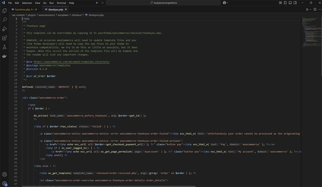Go back using the left arrow
This screenshot has height=187, width=322.
97,3
